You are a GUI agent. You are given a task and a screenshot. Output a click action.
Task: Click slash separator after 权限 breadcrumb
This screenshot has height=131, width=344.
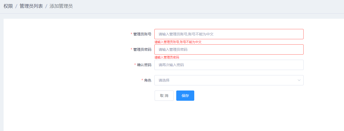tap(16, 6)
